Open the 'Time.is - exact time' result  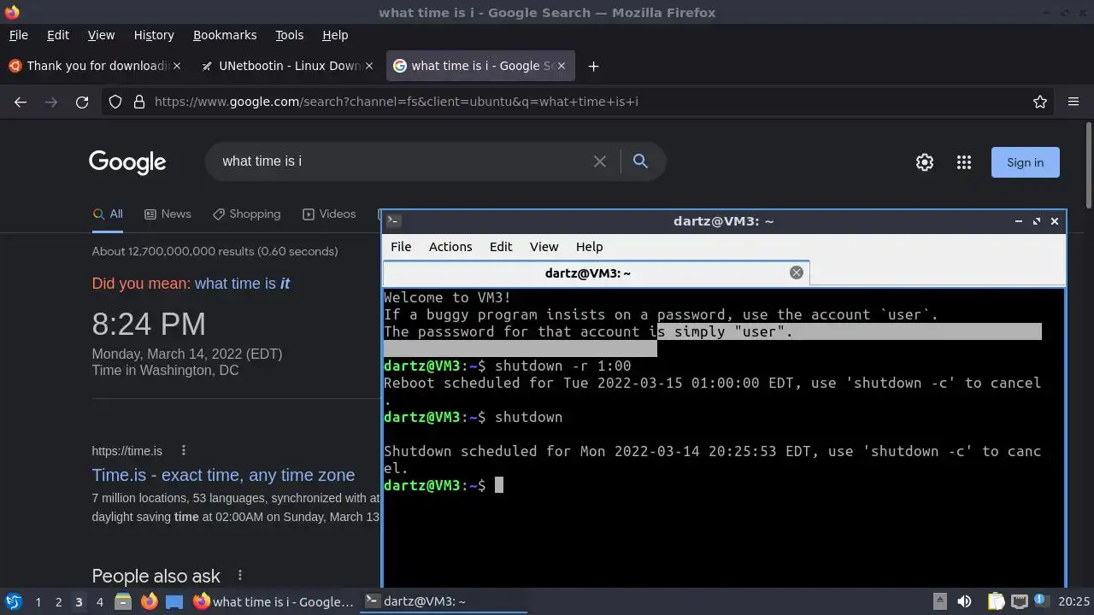tap(223, 475)
